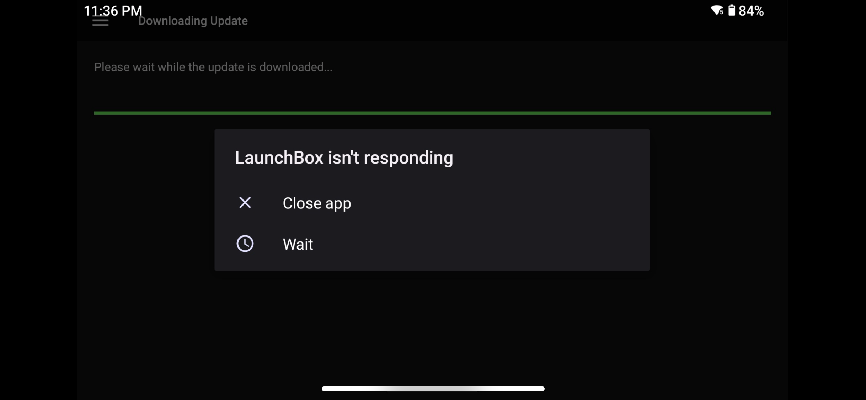Tap the battery status icon
Viewport: 866px width, 400px height.
tap(731, 10)
